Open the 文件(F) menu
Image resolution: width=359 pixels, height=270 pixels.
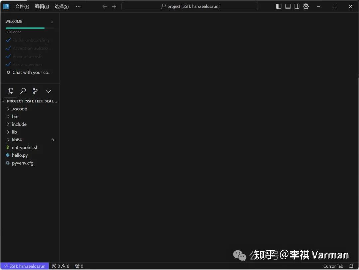(x=22, y=6)
